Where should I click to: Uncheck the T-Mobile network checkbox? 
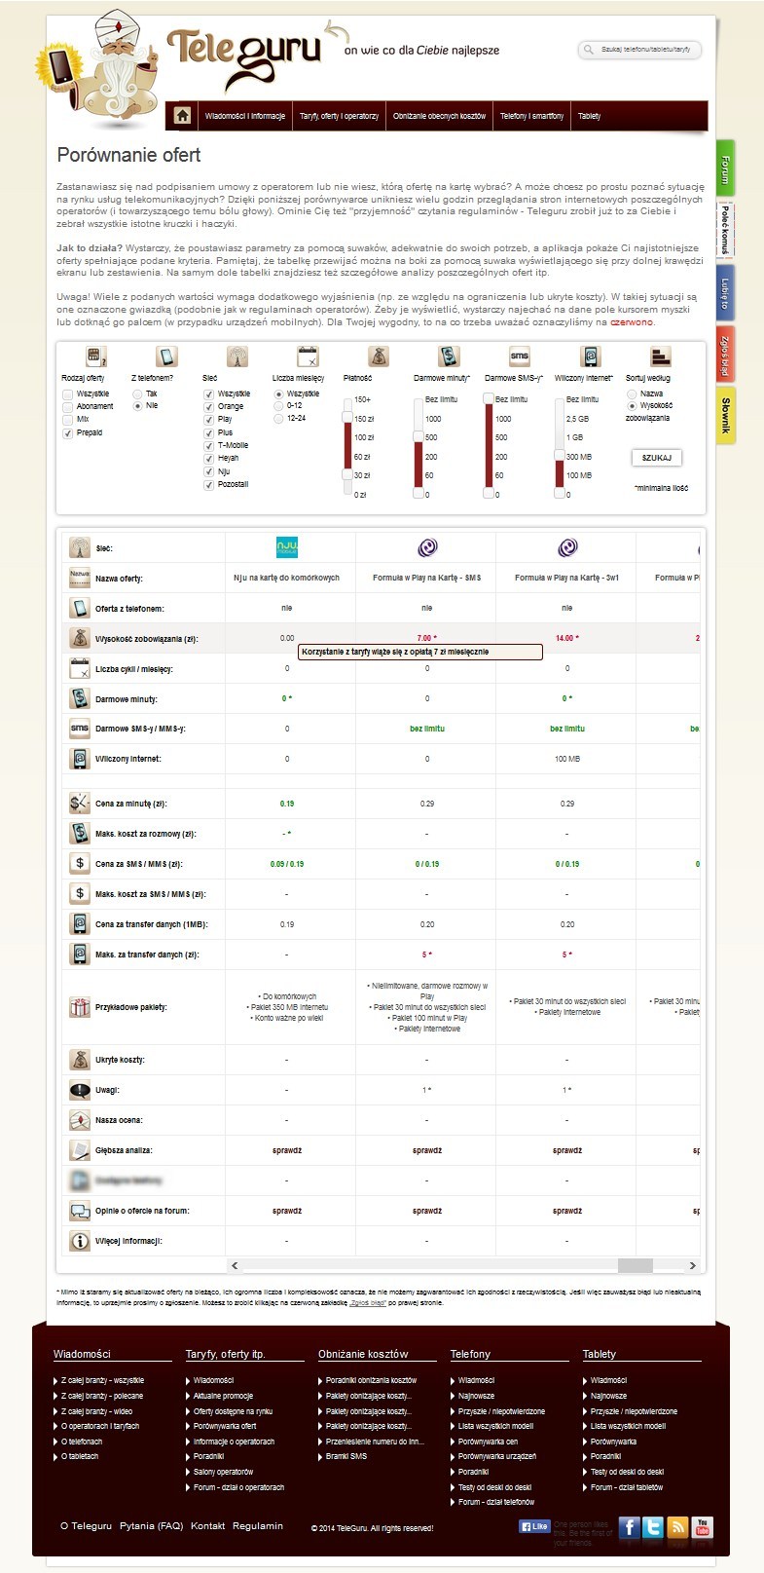point(208,445)
